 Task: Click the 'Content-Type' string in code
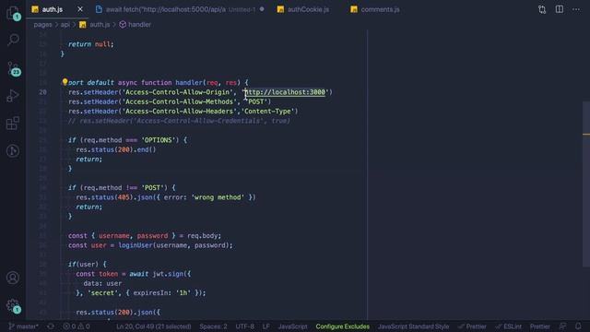[267, 111]
